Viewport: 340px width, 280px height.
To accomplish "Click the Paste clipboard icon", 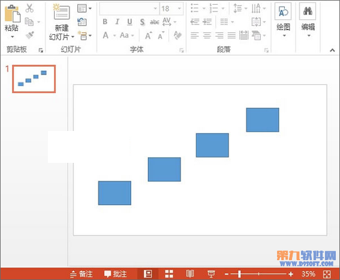I will 12,13.
